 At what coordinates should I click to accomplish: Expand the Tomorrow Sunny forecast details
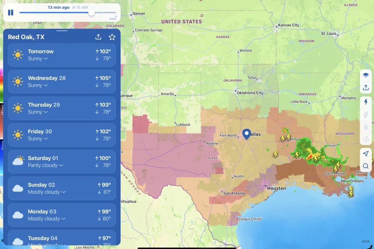(x=46, y=59)
